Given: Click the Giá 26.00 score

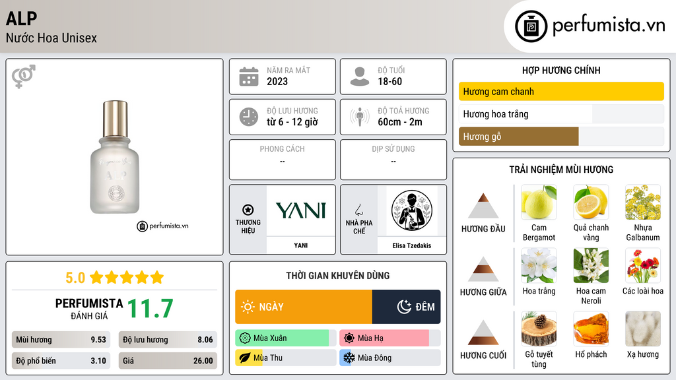Looking at the screenshot, I should point(168,361).
